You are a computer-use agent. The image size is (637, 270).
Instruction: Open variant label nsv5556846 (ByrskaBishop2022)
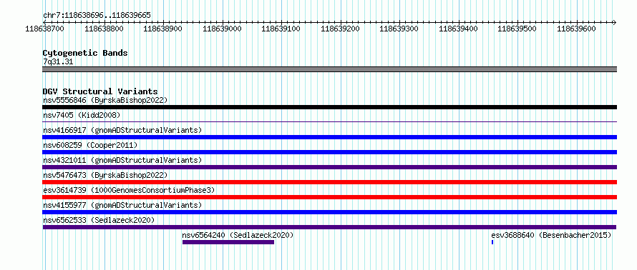click(x=105, y=100)
